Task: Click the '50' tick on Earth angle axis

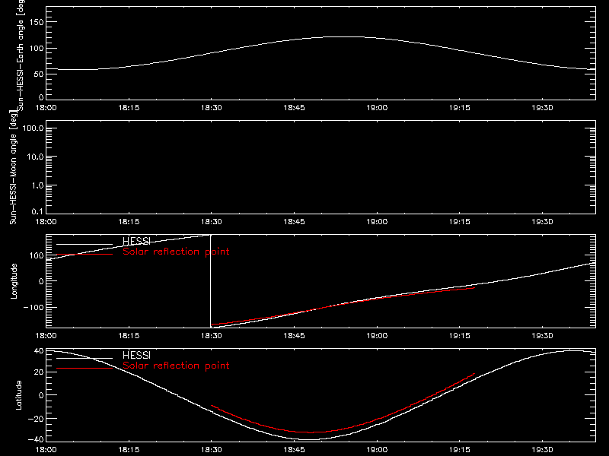Action: pos(39,74)
